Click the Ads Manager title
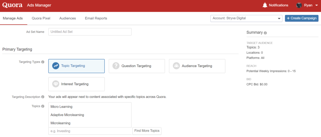 coord(39,5)
